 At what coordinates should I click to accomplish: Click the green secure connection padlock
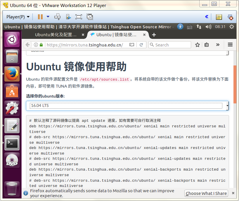(x=41, y=45)
